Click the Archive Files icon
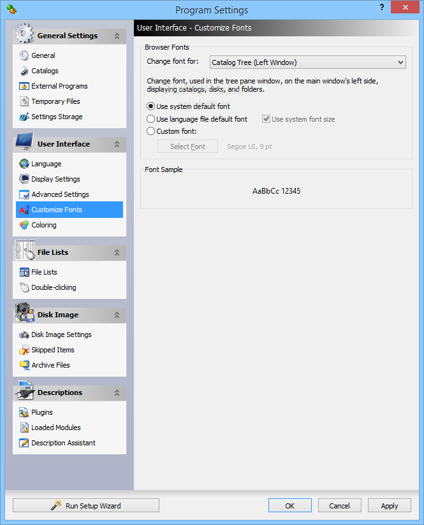 point(24,365)
